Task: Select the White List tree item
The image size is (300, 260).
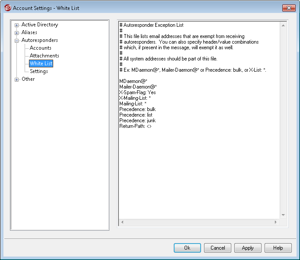Action: click(41, 63)
